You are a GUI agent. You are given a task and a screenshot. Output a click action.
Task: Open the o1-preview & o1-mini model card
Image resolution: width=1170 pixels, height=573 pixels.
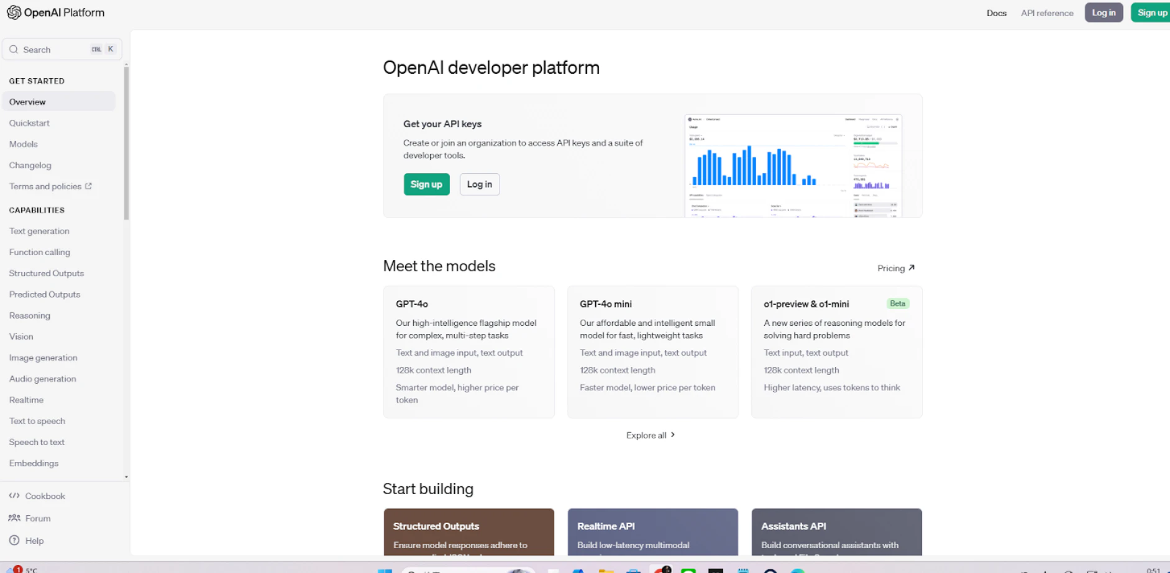(837, 352)
